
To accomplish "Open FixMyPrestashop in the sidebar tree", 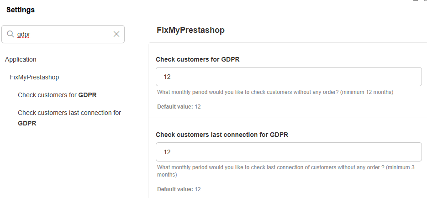I will tap(34, 77).
